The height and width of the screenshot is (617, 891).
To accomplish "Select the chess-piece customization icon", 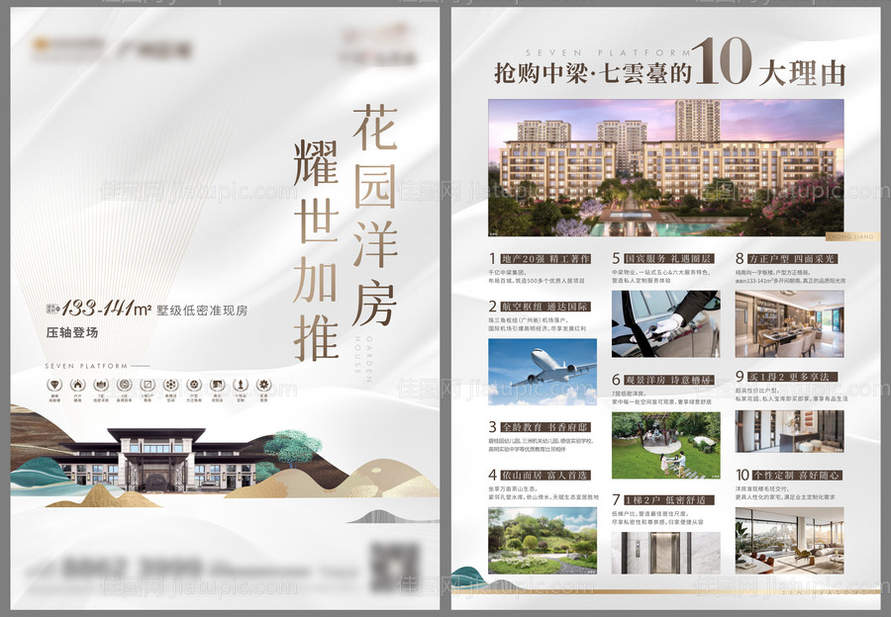I will click(x=241, y=384).
